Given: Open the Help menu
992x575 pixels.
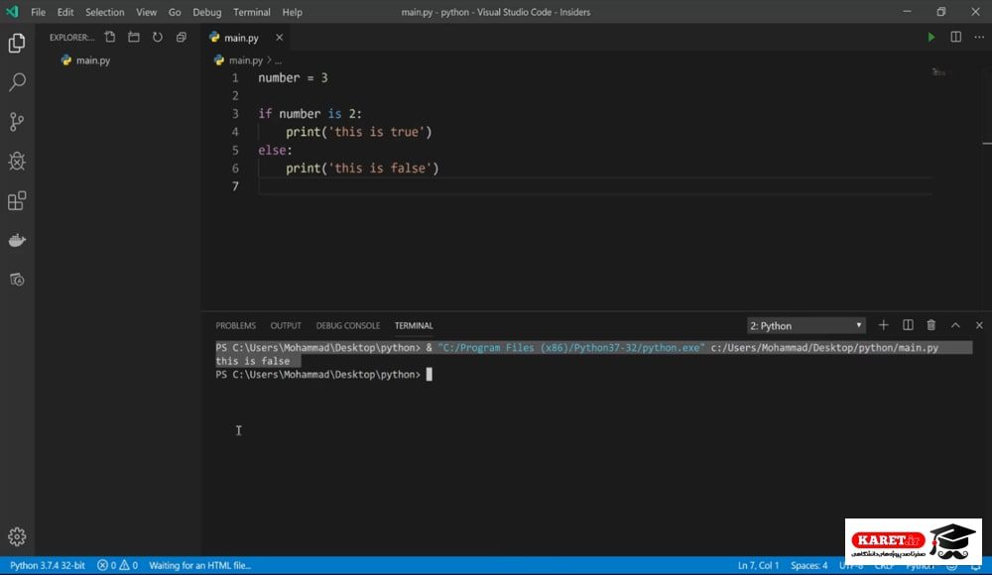Looking at the screenshot, I should pos(293,12).
